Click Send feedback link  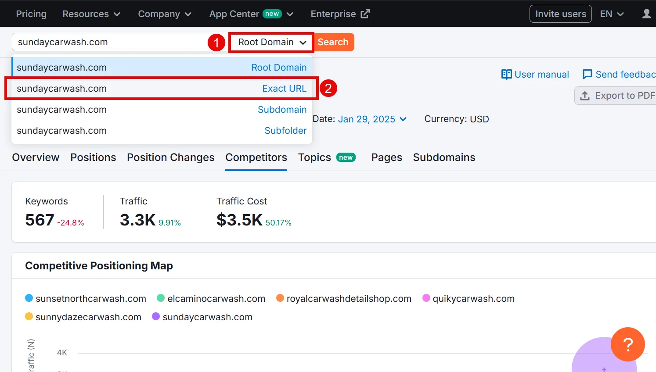(x=626, y=75)
